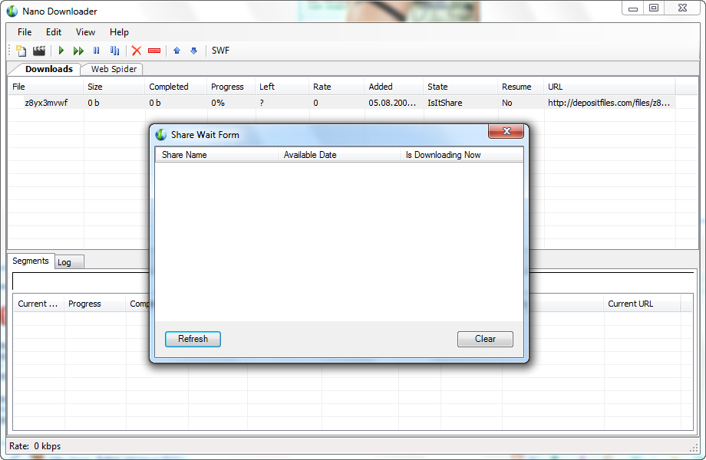The height and width of the screenshot is (460, 706).
Task: Close the Share Wait Form dialog
Action: 506,133
